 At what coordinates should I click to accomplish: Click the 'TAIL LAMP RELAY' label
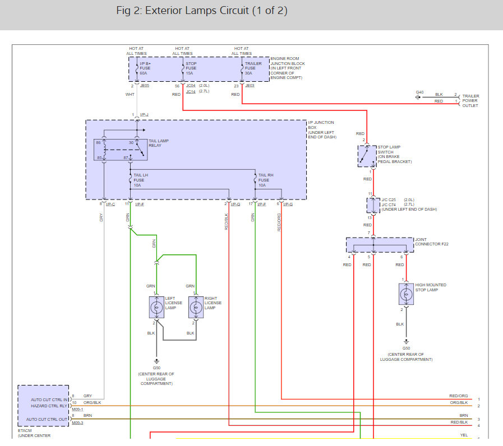click(159, 143)
